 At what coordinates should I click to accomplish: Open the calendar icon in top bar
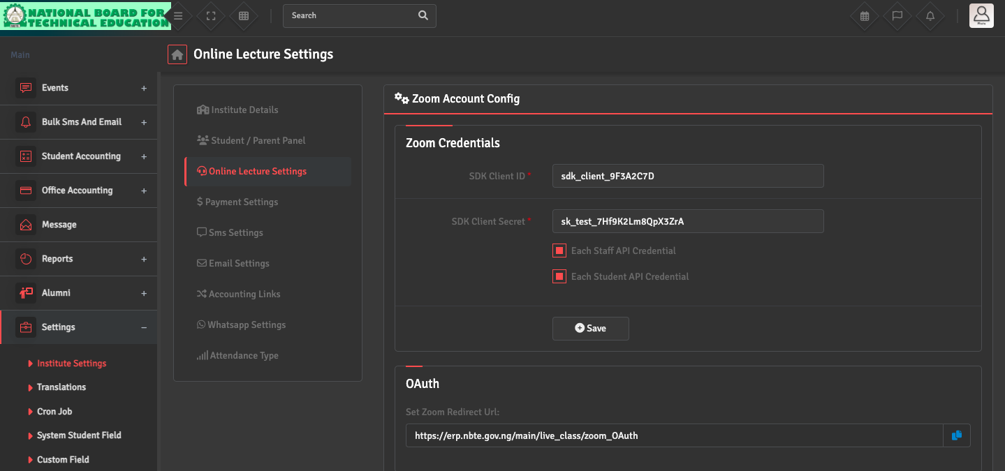(x=865, y=16)
